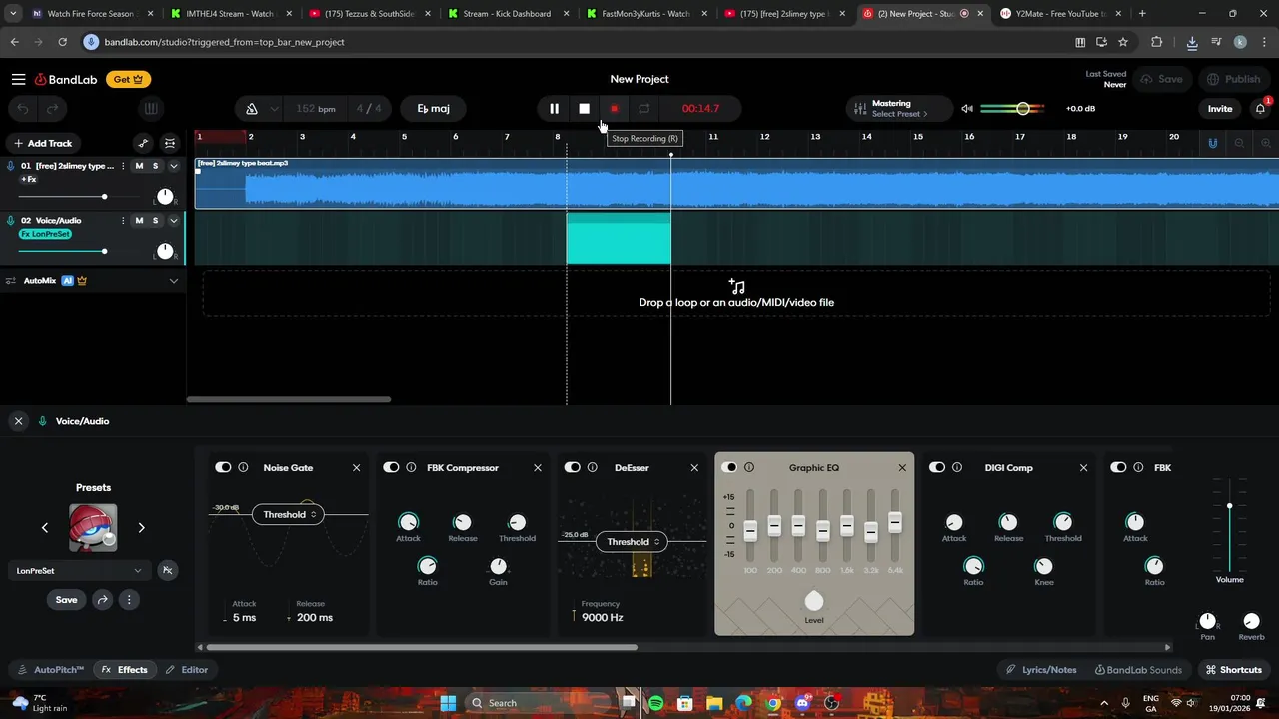Click Add Track button

(x=42, y=143)
